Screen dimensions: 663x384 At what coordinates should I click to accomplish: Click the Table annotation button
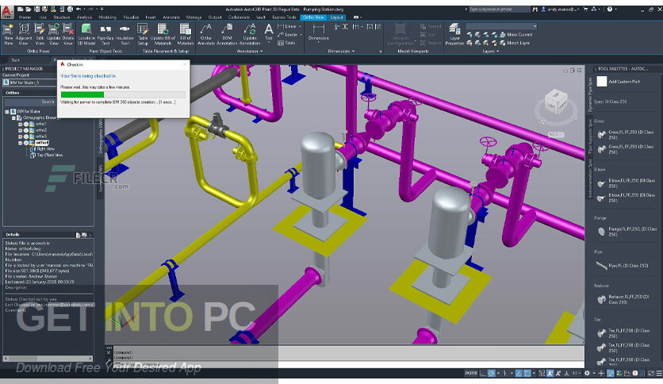[286, 43]
